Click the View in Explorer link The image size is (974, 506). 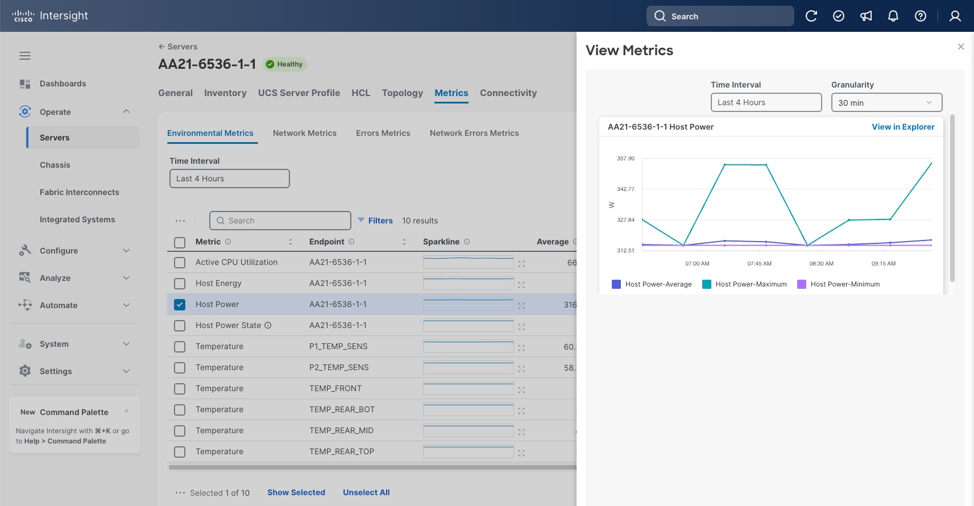tap(903, 127)
